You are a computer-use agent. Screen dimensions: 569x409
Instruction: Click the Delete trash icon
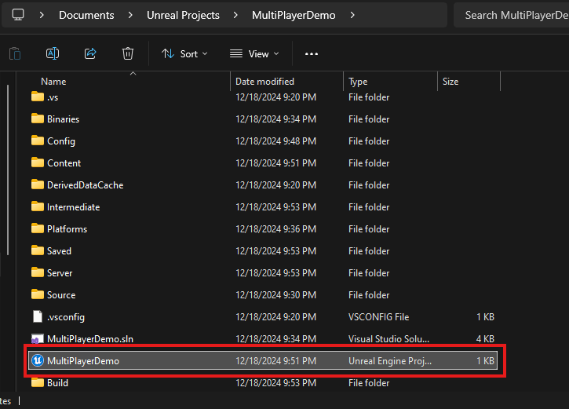[x=128, y=53]
